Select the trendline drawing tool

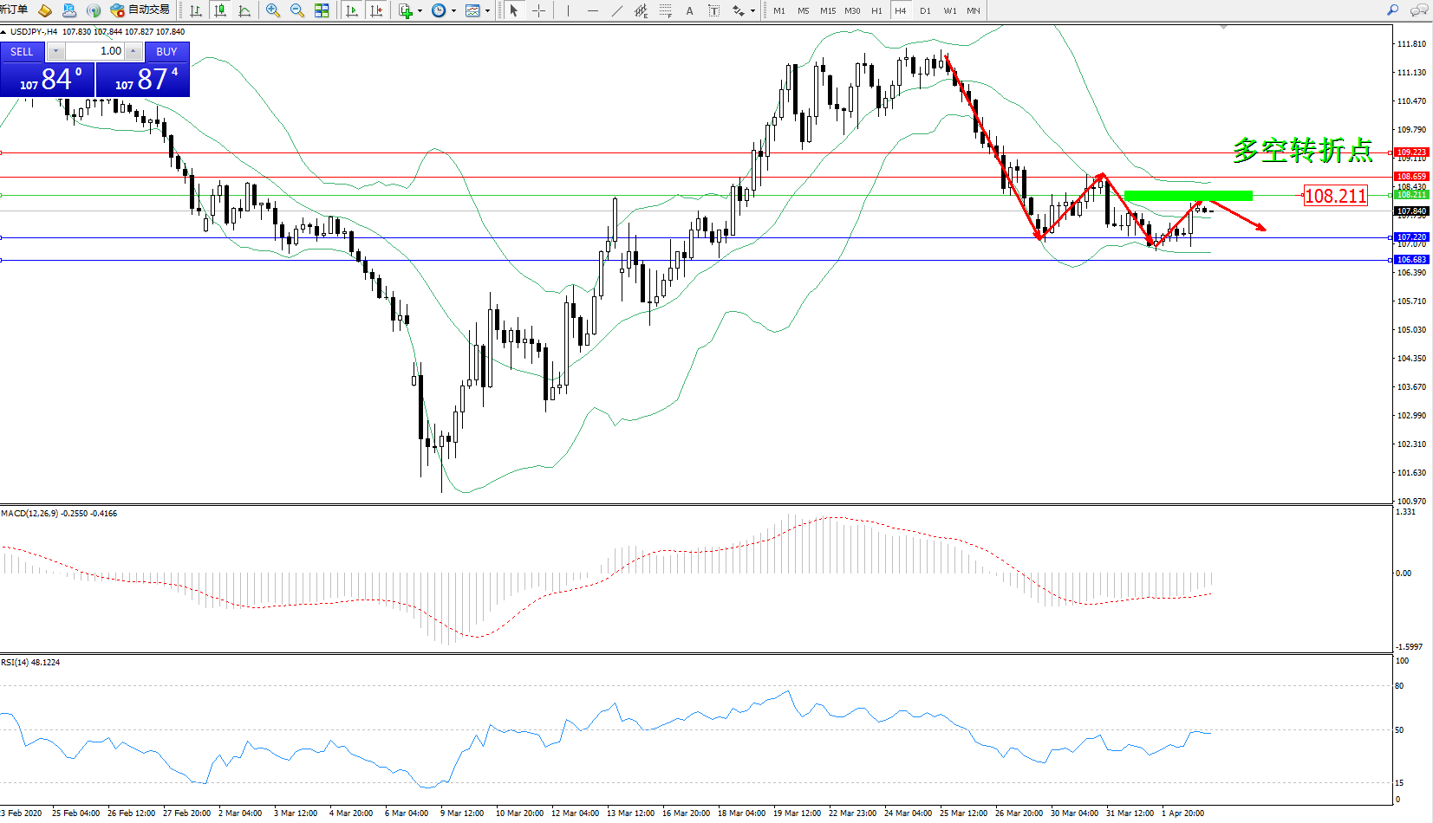click(616, 10)
